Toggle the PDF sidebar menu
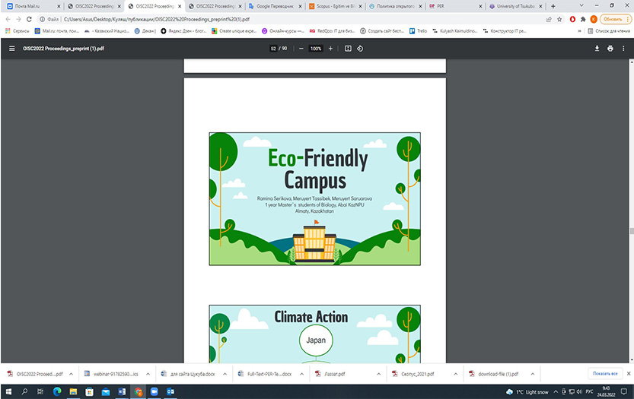Image resolution: width=634 pixels, height=399 pixels. pyautogui.click(x=11, y=49)
